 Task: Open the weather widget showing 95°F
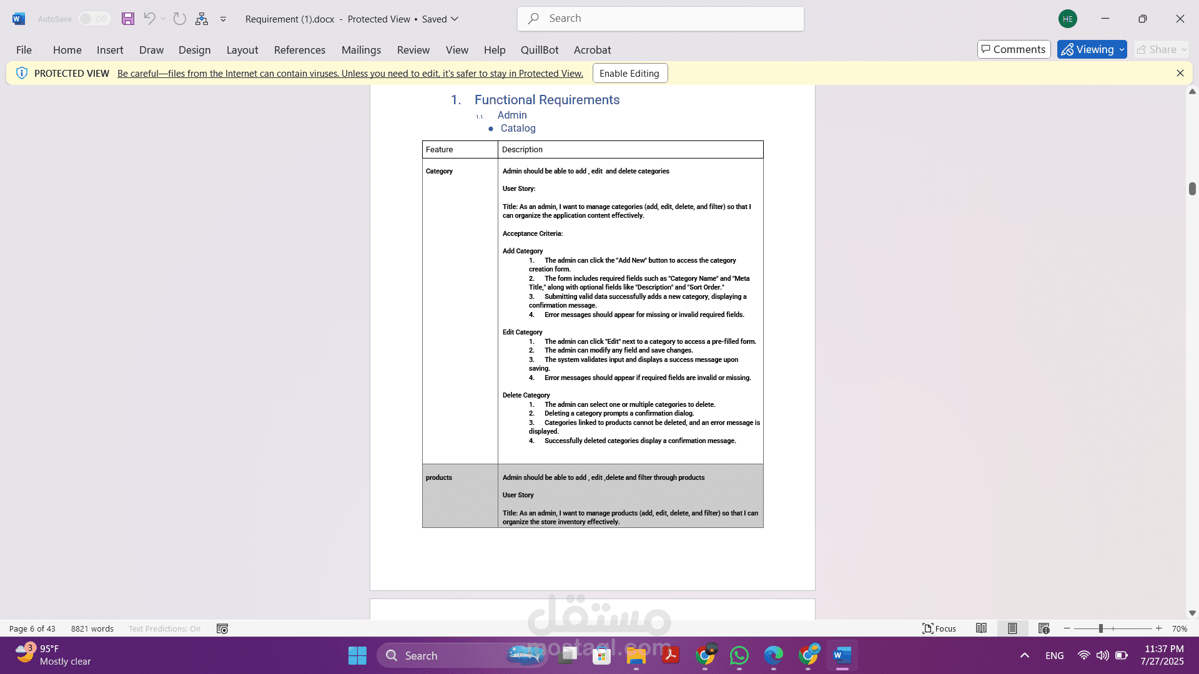[53, 655]
